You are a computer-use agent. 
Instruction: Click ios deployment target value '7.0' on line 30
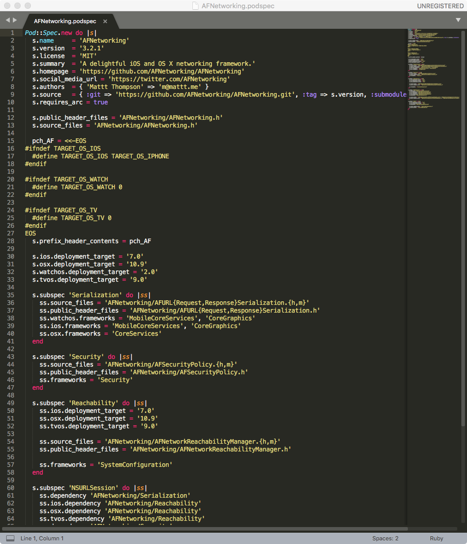tap(135, 257)
